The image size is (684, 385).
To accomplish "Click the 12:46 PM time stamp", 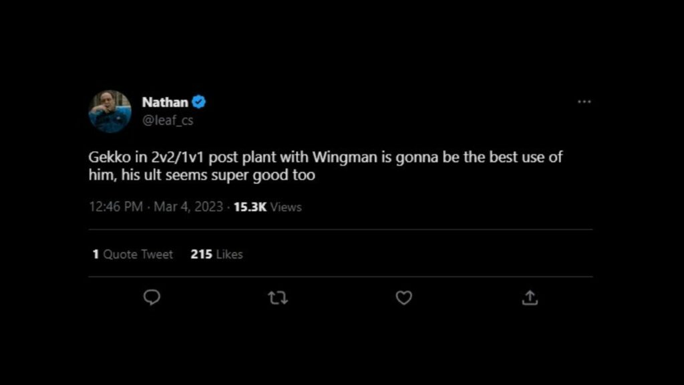I will 116,207.
